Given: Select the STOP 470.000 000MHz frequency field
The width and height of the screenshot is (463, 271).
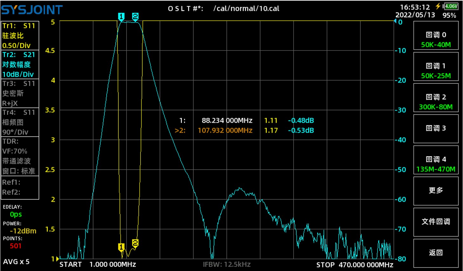Looking at the screenshot, I should point(355,265).
